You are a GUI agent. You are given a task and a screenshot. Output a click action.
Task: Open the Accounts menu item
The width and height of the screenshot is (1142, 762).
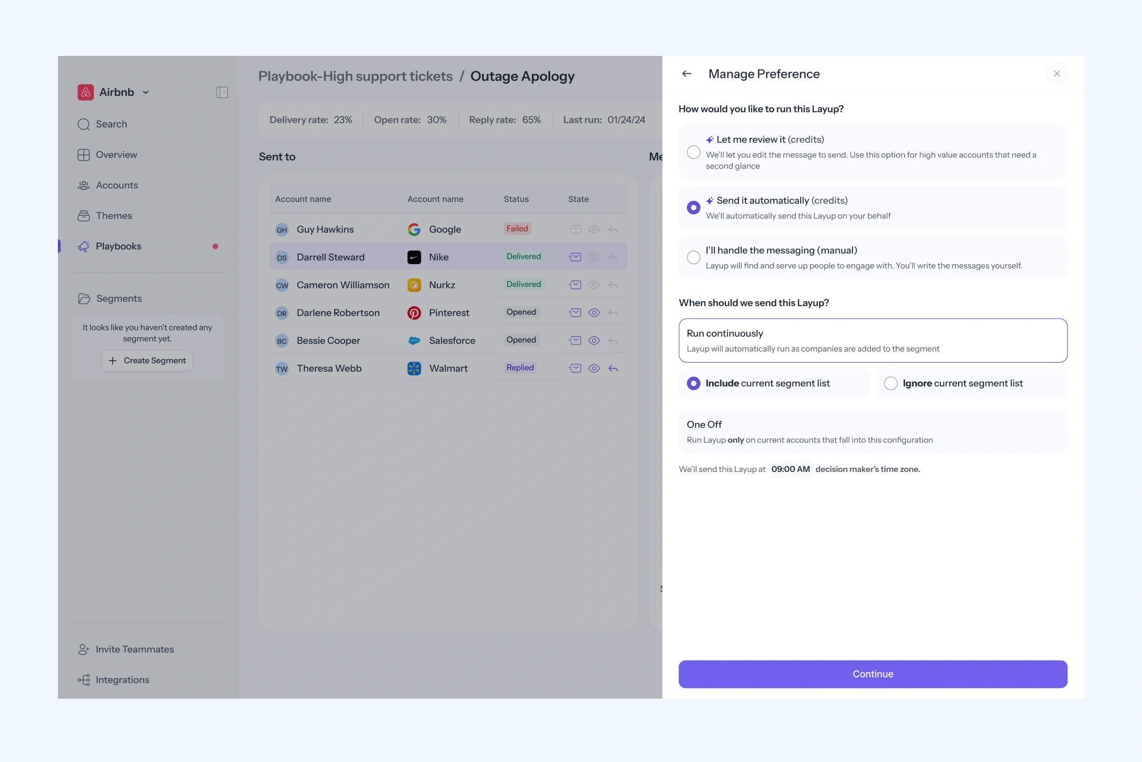(x=117, y=185)
